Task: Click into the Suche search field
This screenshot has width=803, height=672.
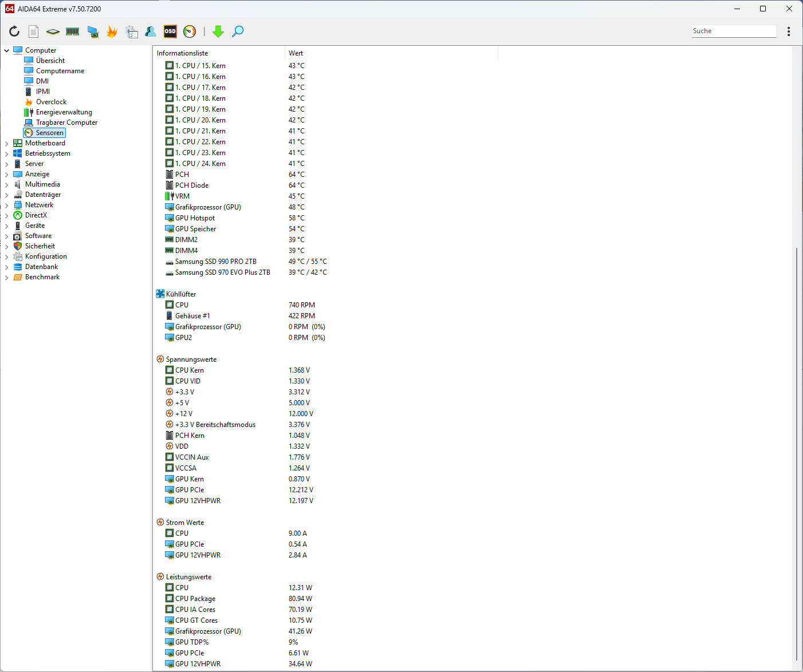Action: tap(734, 31)
